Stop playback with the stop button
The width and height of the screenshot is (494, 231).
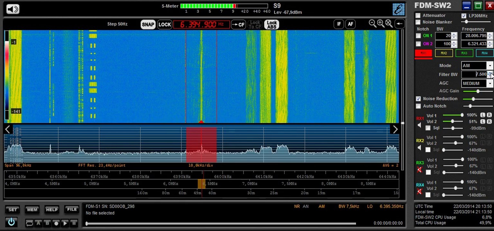pyautogui.click(x=74, y=223)
